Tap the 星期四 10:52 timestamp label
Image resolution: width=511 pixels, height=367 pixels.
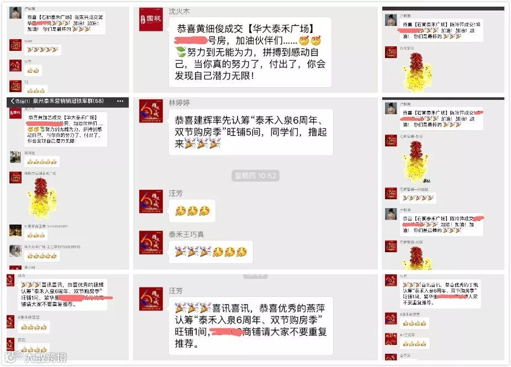coord(255,176)
